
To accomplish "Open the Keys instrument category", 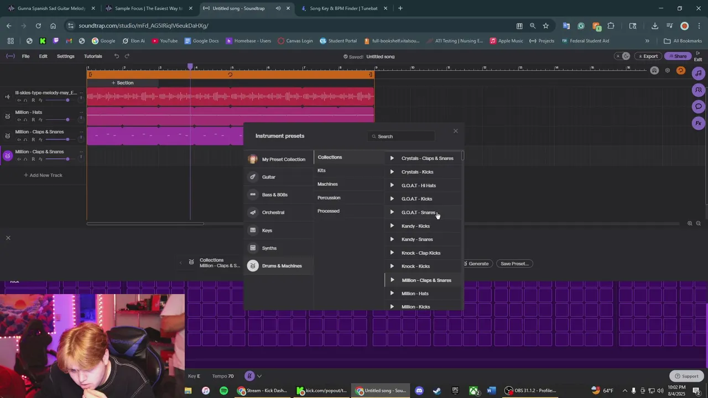I will [x=279, y=230].
